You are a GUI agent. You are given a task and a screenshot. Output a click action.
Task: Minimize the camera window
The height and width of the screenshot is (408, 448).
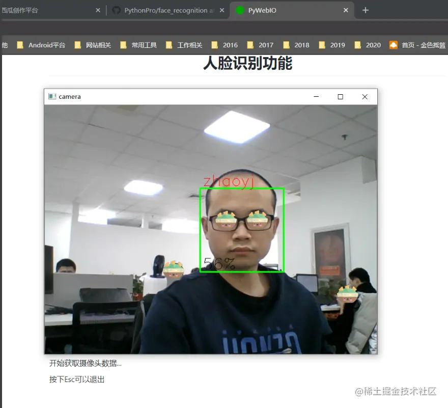[x=316, y=97]
